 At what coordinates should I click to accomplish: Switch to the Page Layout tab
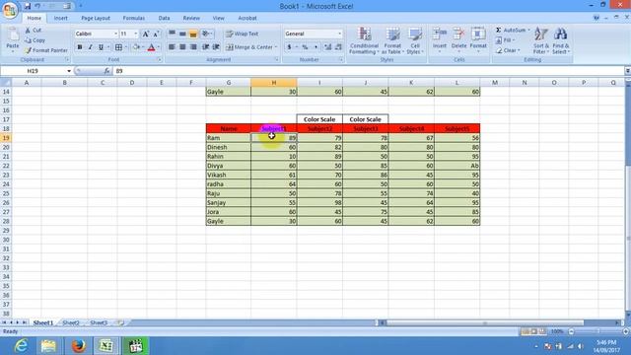(96, 18)
